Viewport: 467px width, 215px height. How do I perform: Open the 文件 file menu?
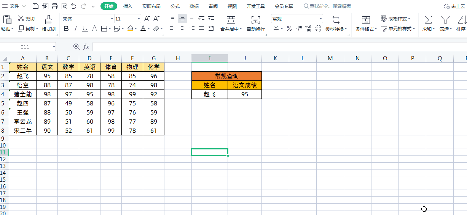click(x=14, y=6)
